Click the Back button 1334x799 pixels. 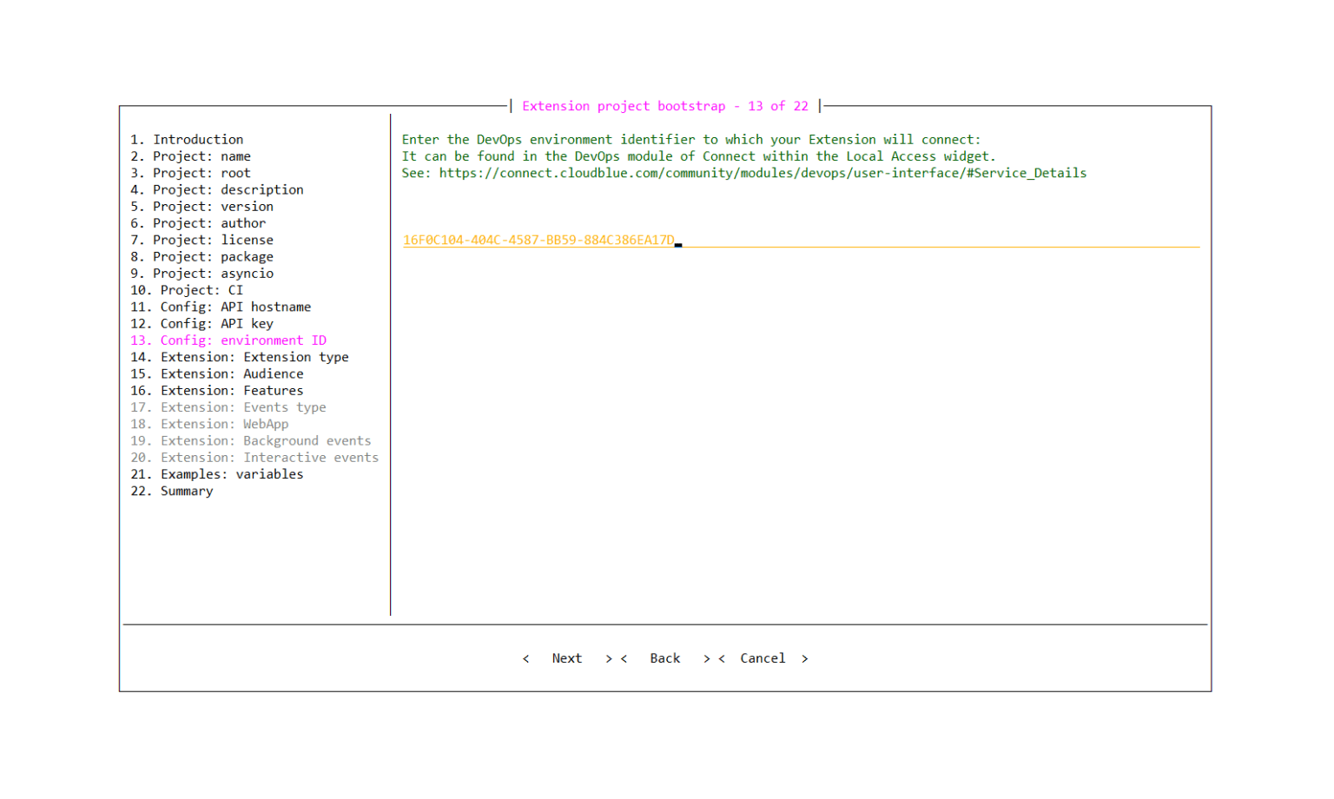(x=665, y=658)
